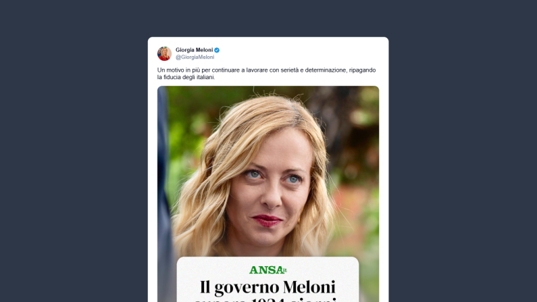This screenshot has width=537, height=302.
Task: Open the attached portrait photo
Action: point(268,171)
